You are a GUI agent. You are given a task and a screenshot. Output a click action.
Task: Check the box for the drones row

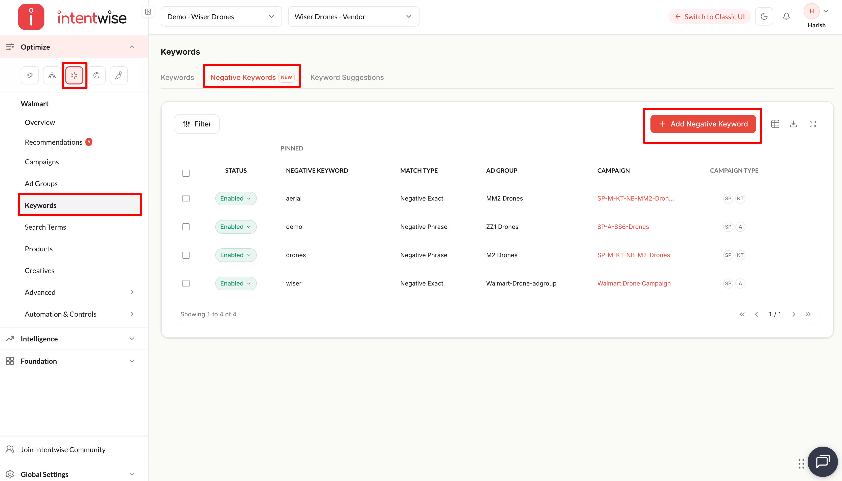(x=186, y=255)
